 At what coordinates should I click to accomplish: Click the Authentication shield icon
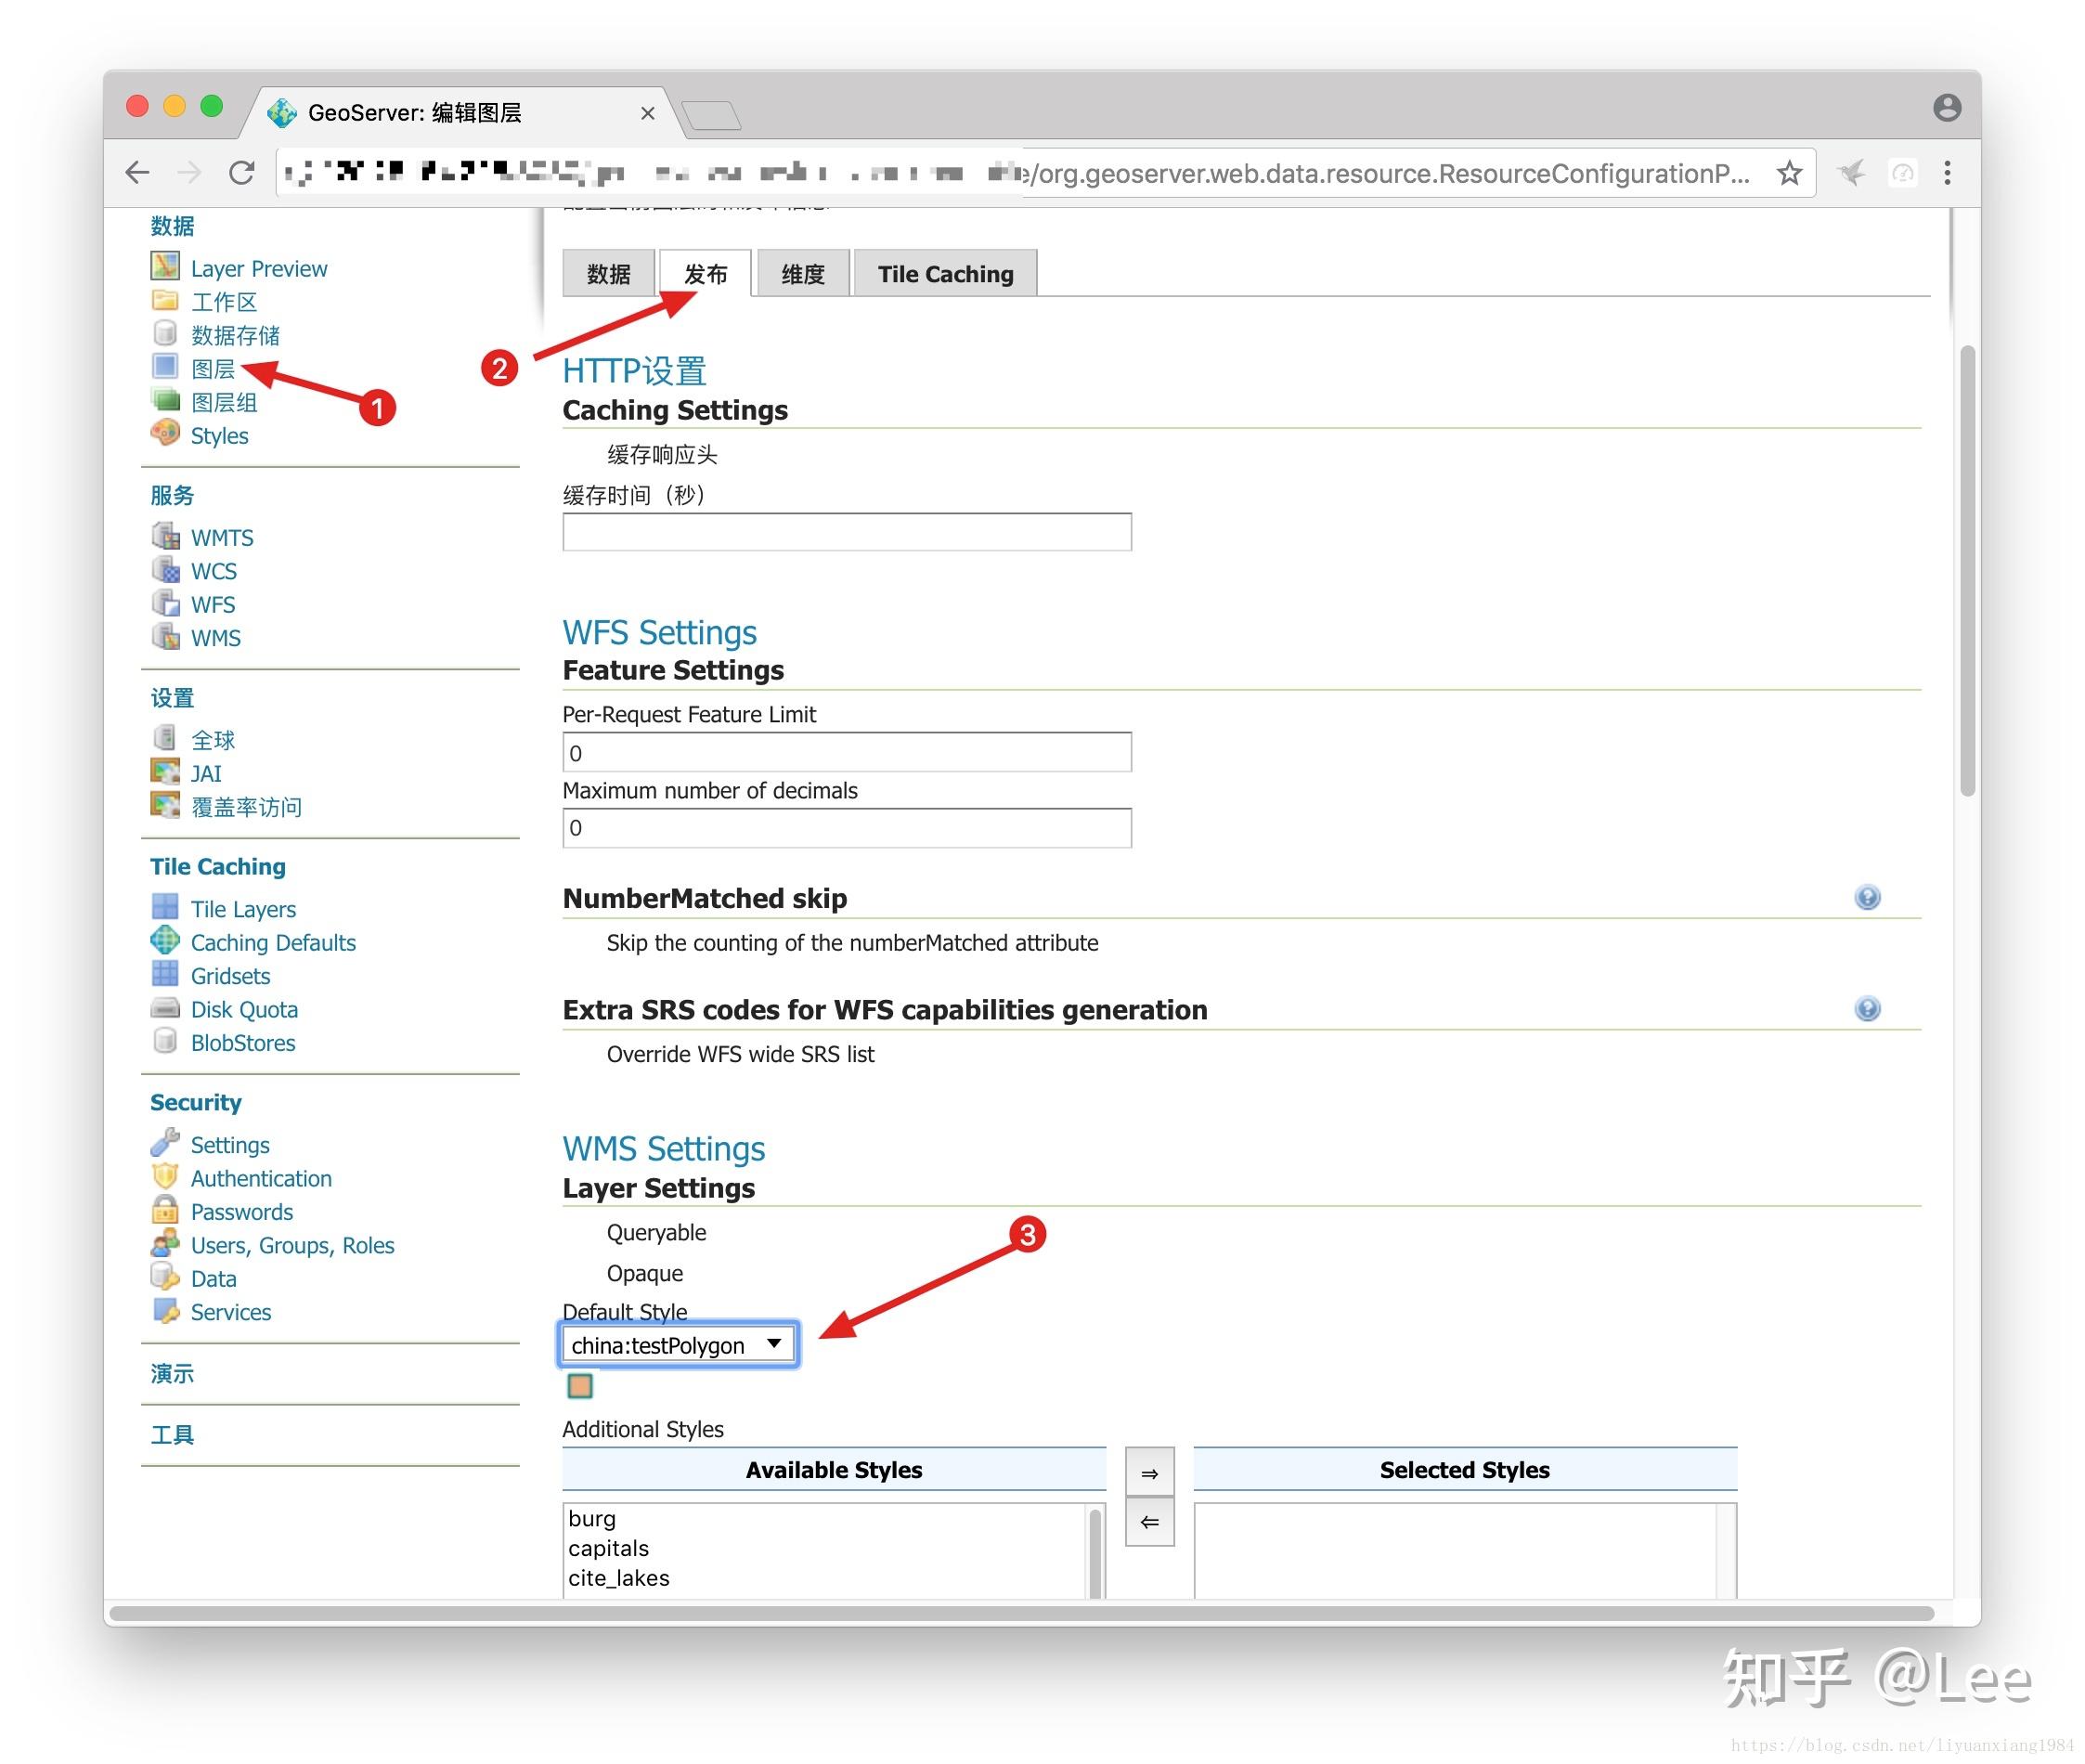pyautogui.click(x=165, y=1177)
